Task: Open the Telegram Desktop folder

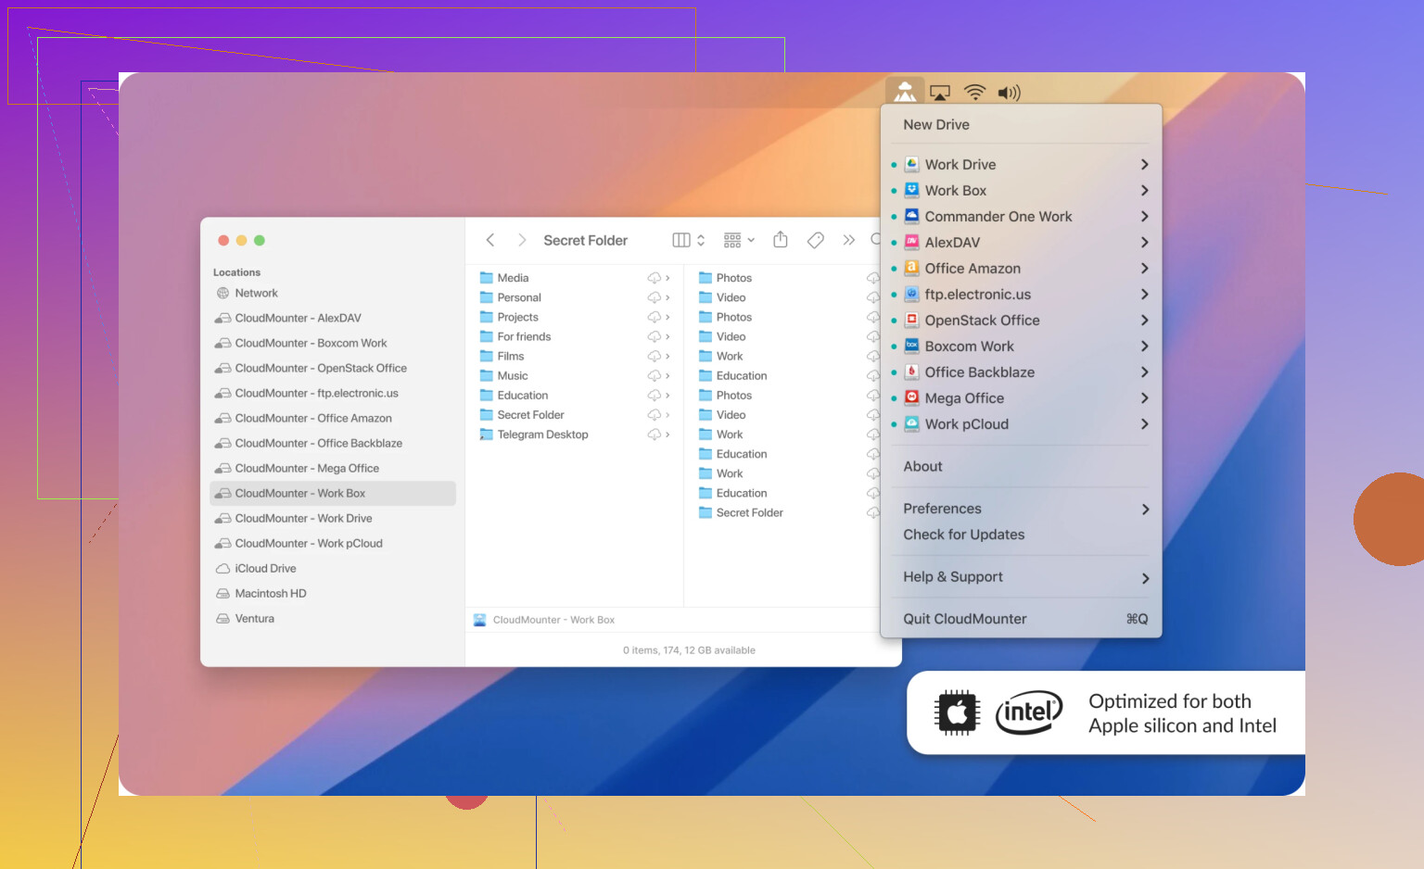Action: tap(542, 434)
